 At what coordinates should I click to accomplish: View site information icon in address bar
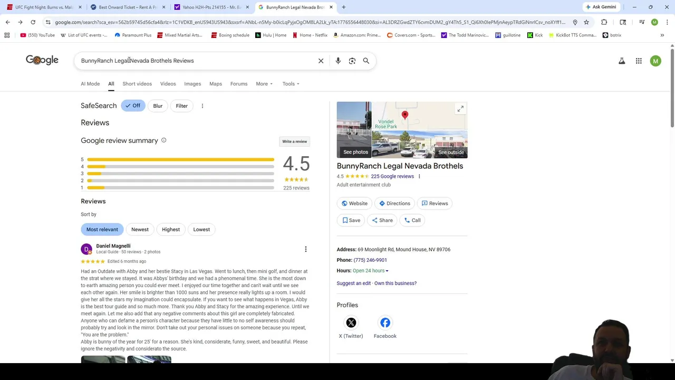[x=48, y=22]
